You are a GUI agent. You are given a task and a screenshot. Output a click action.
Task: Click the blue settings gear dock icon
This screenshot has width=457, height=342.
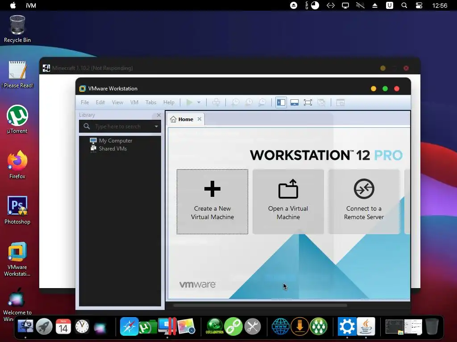tap(347, 326)
